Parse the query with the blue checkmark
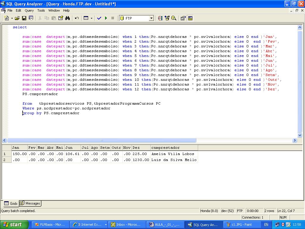This screenshot has width=305, height=229. coord(99,18)
